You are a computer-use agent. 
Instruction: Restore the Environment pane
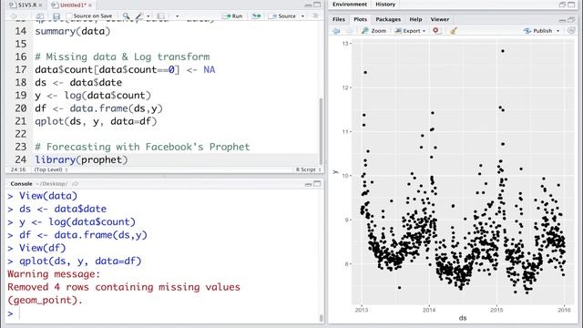tap(562, 5)
